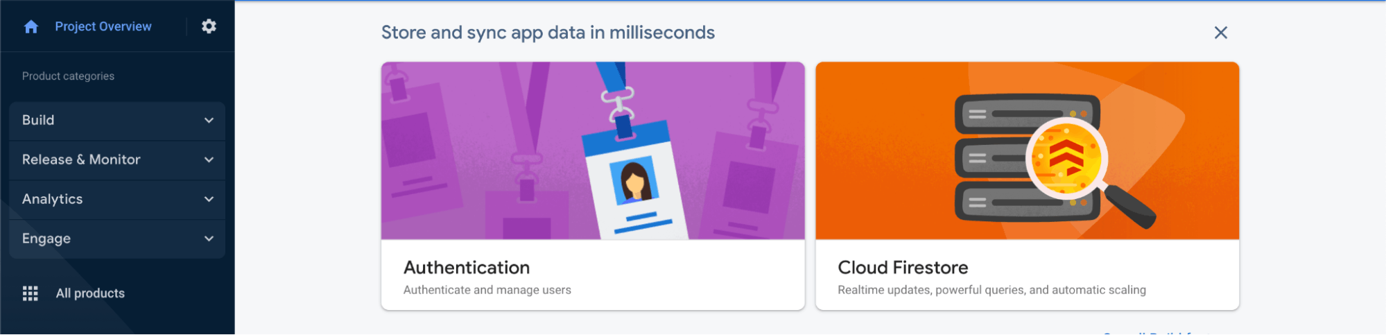
Task: Go to Project Overview text link
Action: (x=103, y=26)
